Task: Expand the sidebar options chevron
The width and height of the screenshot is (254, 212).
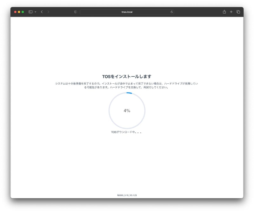Action: click(x=35, y=11)
